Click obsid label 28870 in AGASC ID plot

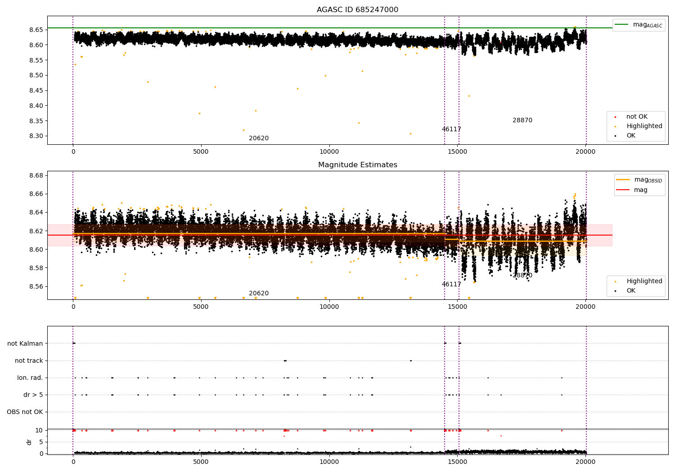pos(522,120)
